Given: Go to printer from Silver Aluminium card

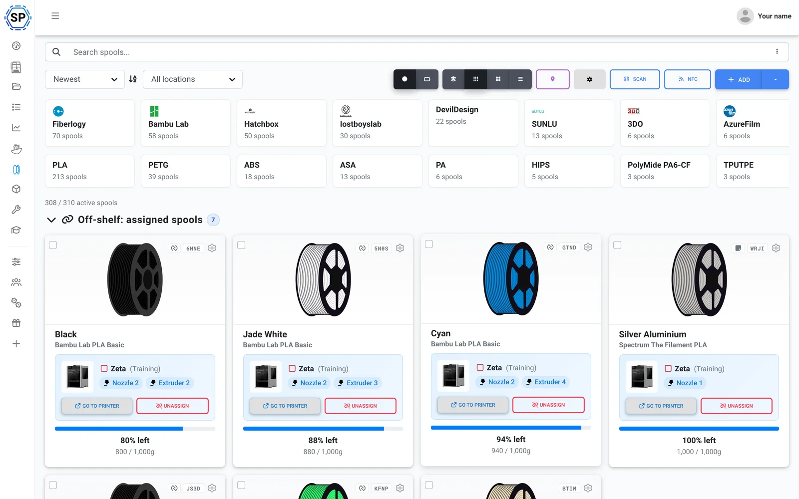Looking at the screenshot, I should point(661,406).
